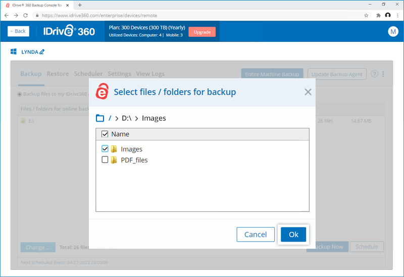This screenshot has width=404, height=277.
Task: Select Images in the breadcrumb path
Action: tap(154, 118)
